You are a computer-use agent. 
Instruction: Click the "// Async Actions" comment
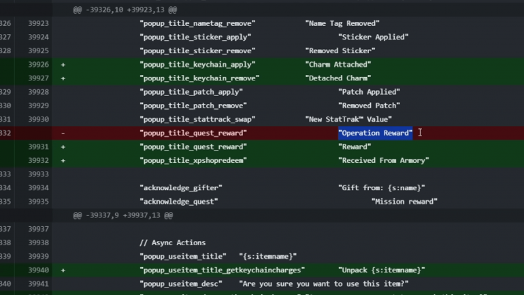172,243
